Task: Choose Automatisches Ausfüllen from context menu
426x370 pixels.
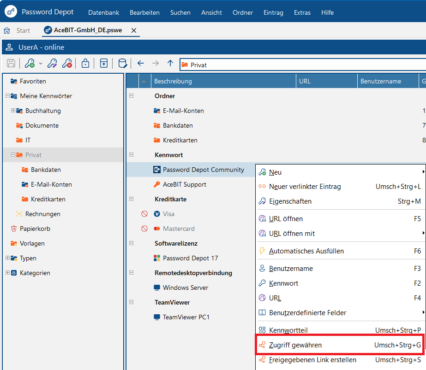Action: pos(340,251)
